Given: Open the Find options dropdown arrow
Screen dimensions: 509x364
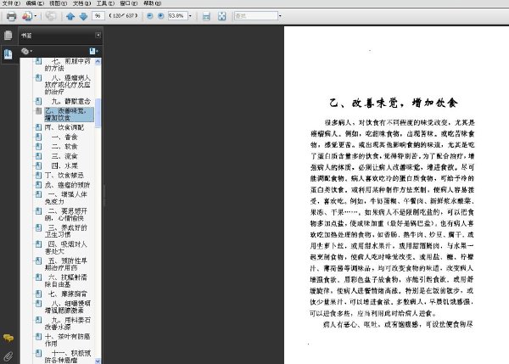Looking at the screenshot, I should coord(280,15).
